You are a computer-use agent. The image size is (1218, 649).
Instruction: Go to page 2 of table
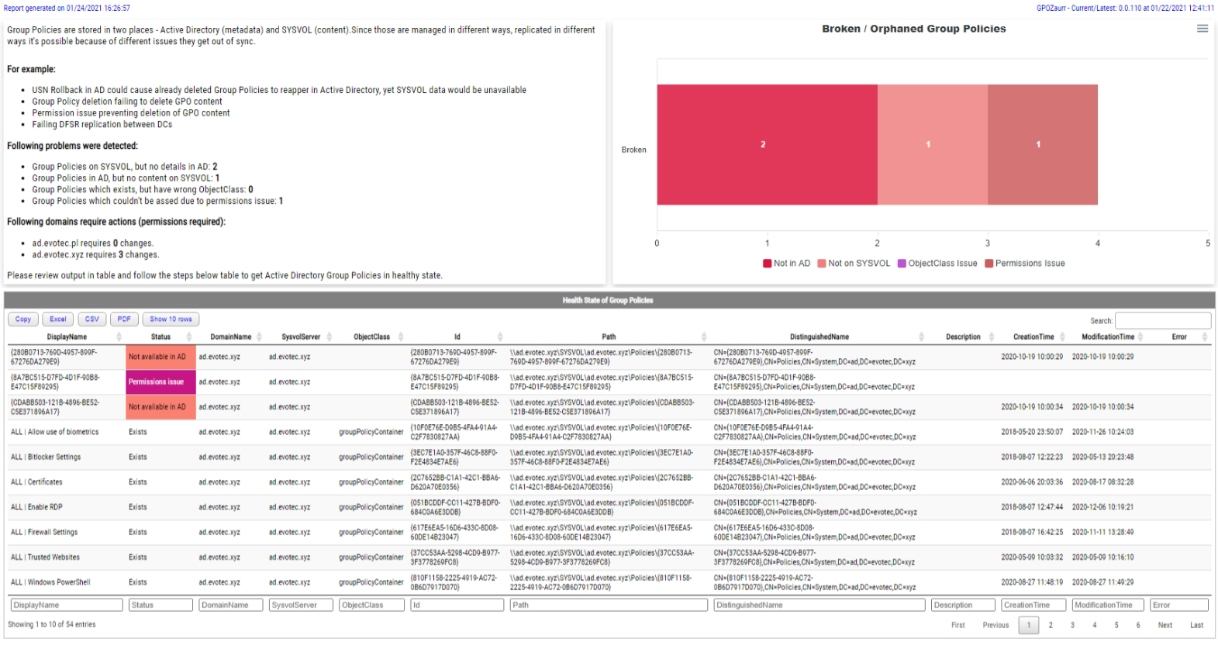[1051, 625]
